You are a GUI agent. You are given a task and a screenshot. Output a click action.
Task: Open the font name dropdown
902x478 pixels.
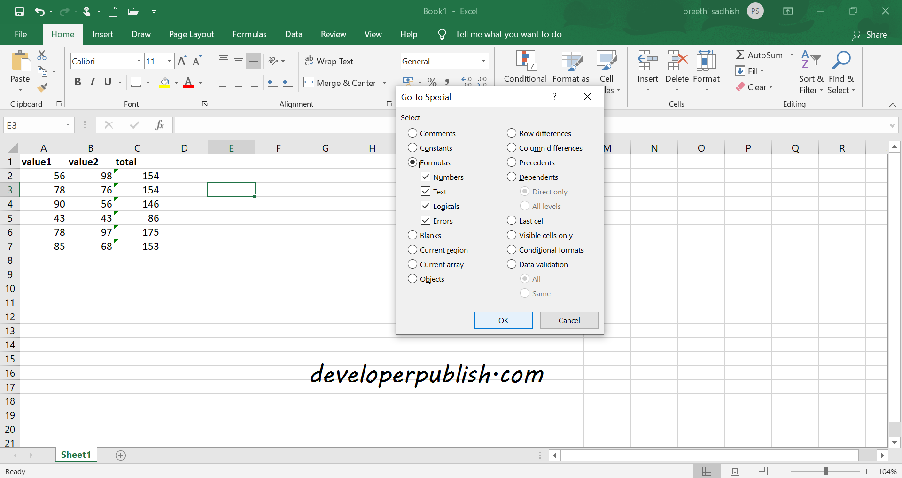click(x=138, y=61)
